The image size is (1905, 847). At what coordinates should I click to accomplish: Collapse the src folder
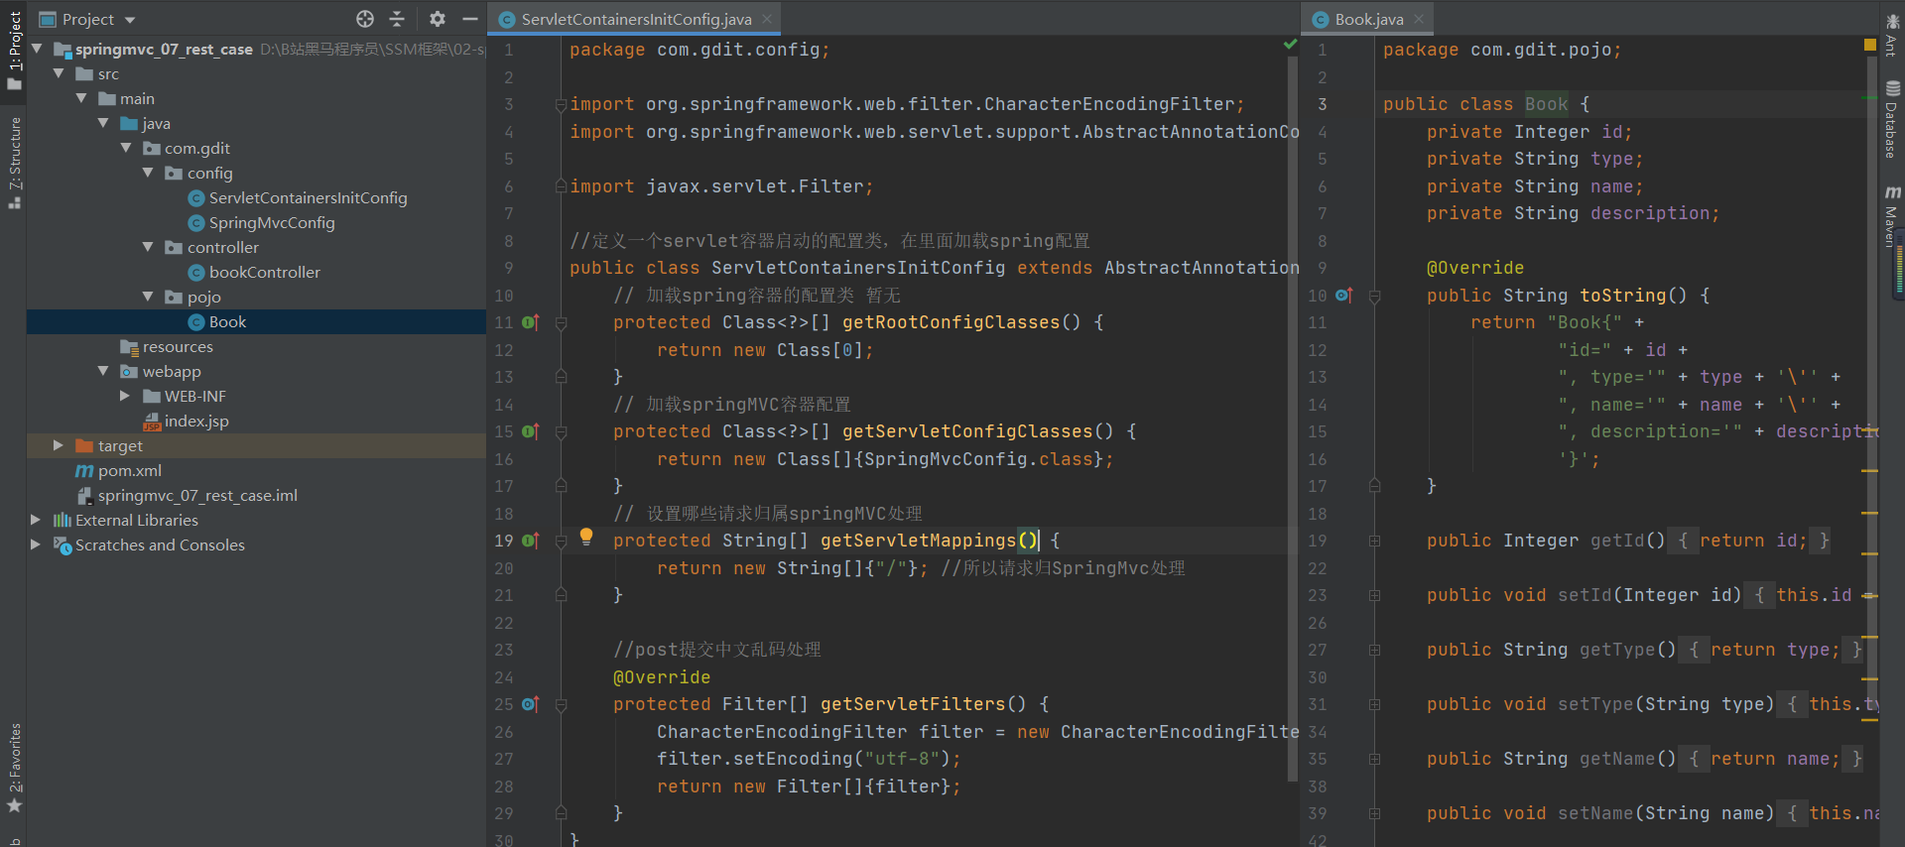(59, 73)
